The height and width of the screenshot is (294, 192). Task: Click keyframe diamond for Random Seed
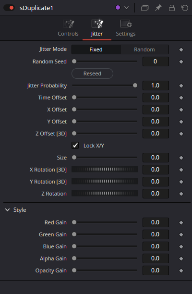pyautogui.click(x=181, y=61)
